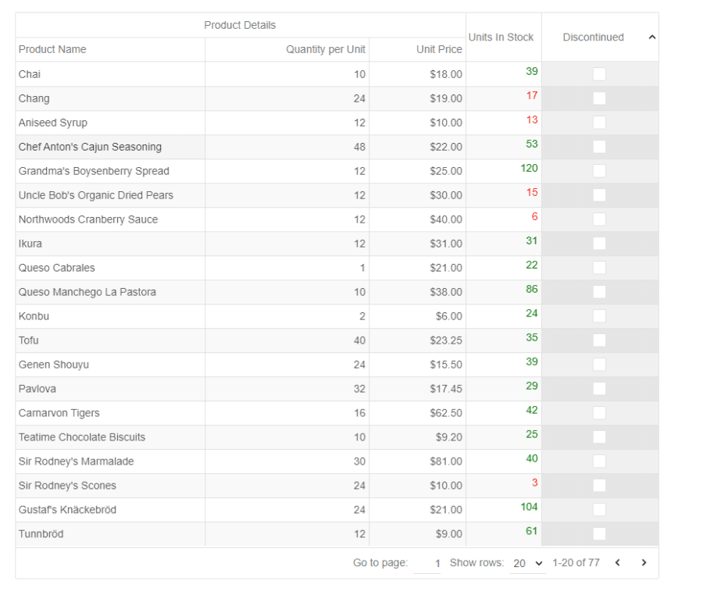The image size is (703, 595).
Task: Click units in stock value 120
Action: click(x=529, y=169)
